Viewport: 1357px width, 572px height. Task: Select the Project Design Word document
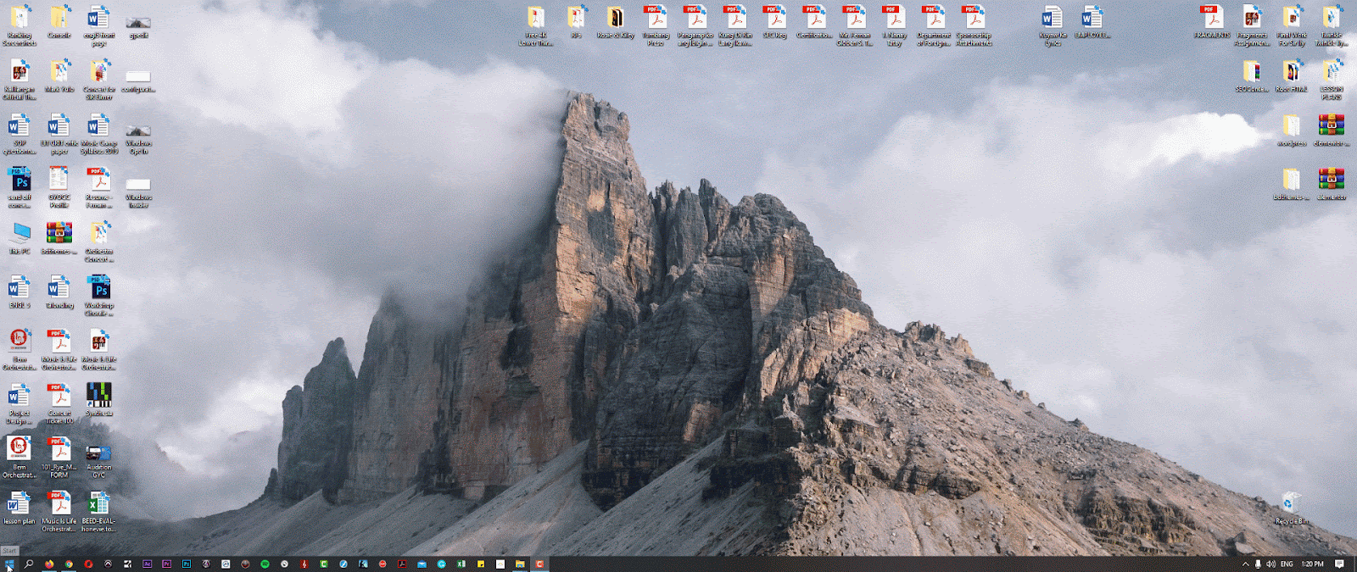[x=19, y=403]
